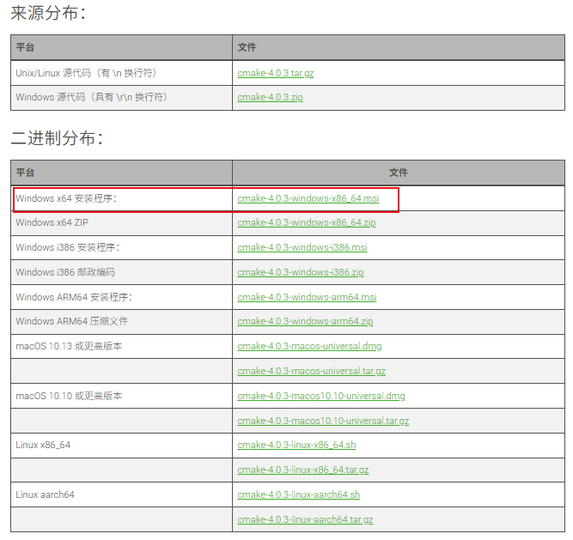The height and width of the screenshot is (540, 573).
Task: Click the 'Linux x86_64' platform cell
Action: coord(122,445)
